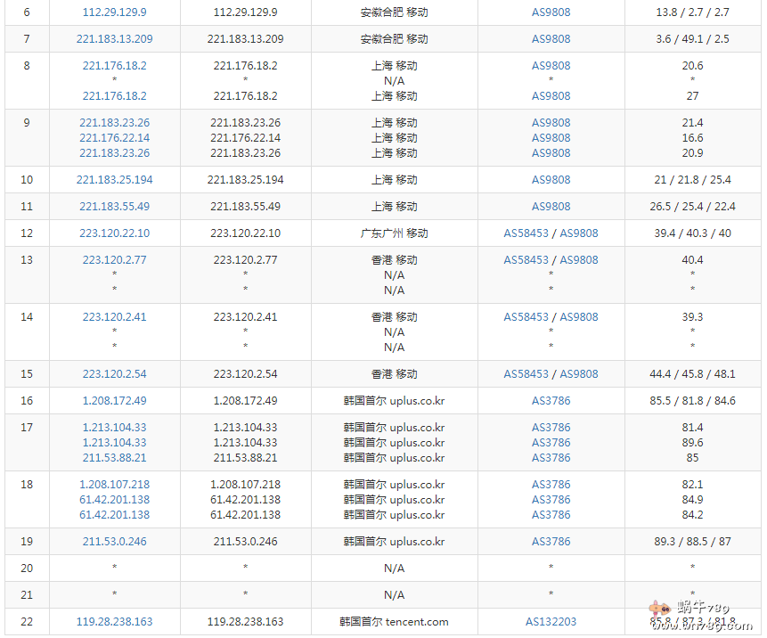Open the blue 211.53.88.21 link in hop 17

(x=114, y=458)
